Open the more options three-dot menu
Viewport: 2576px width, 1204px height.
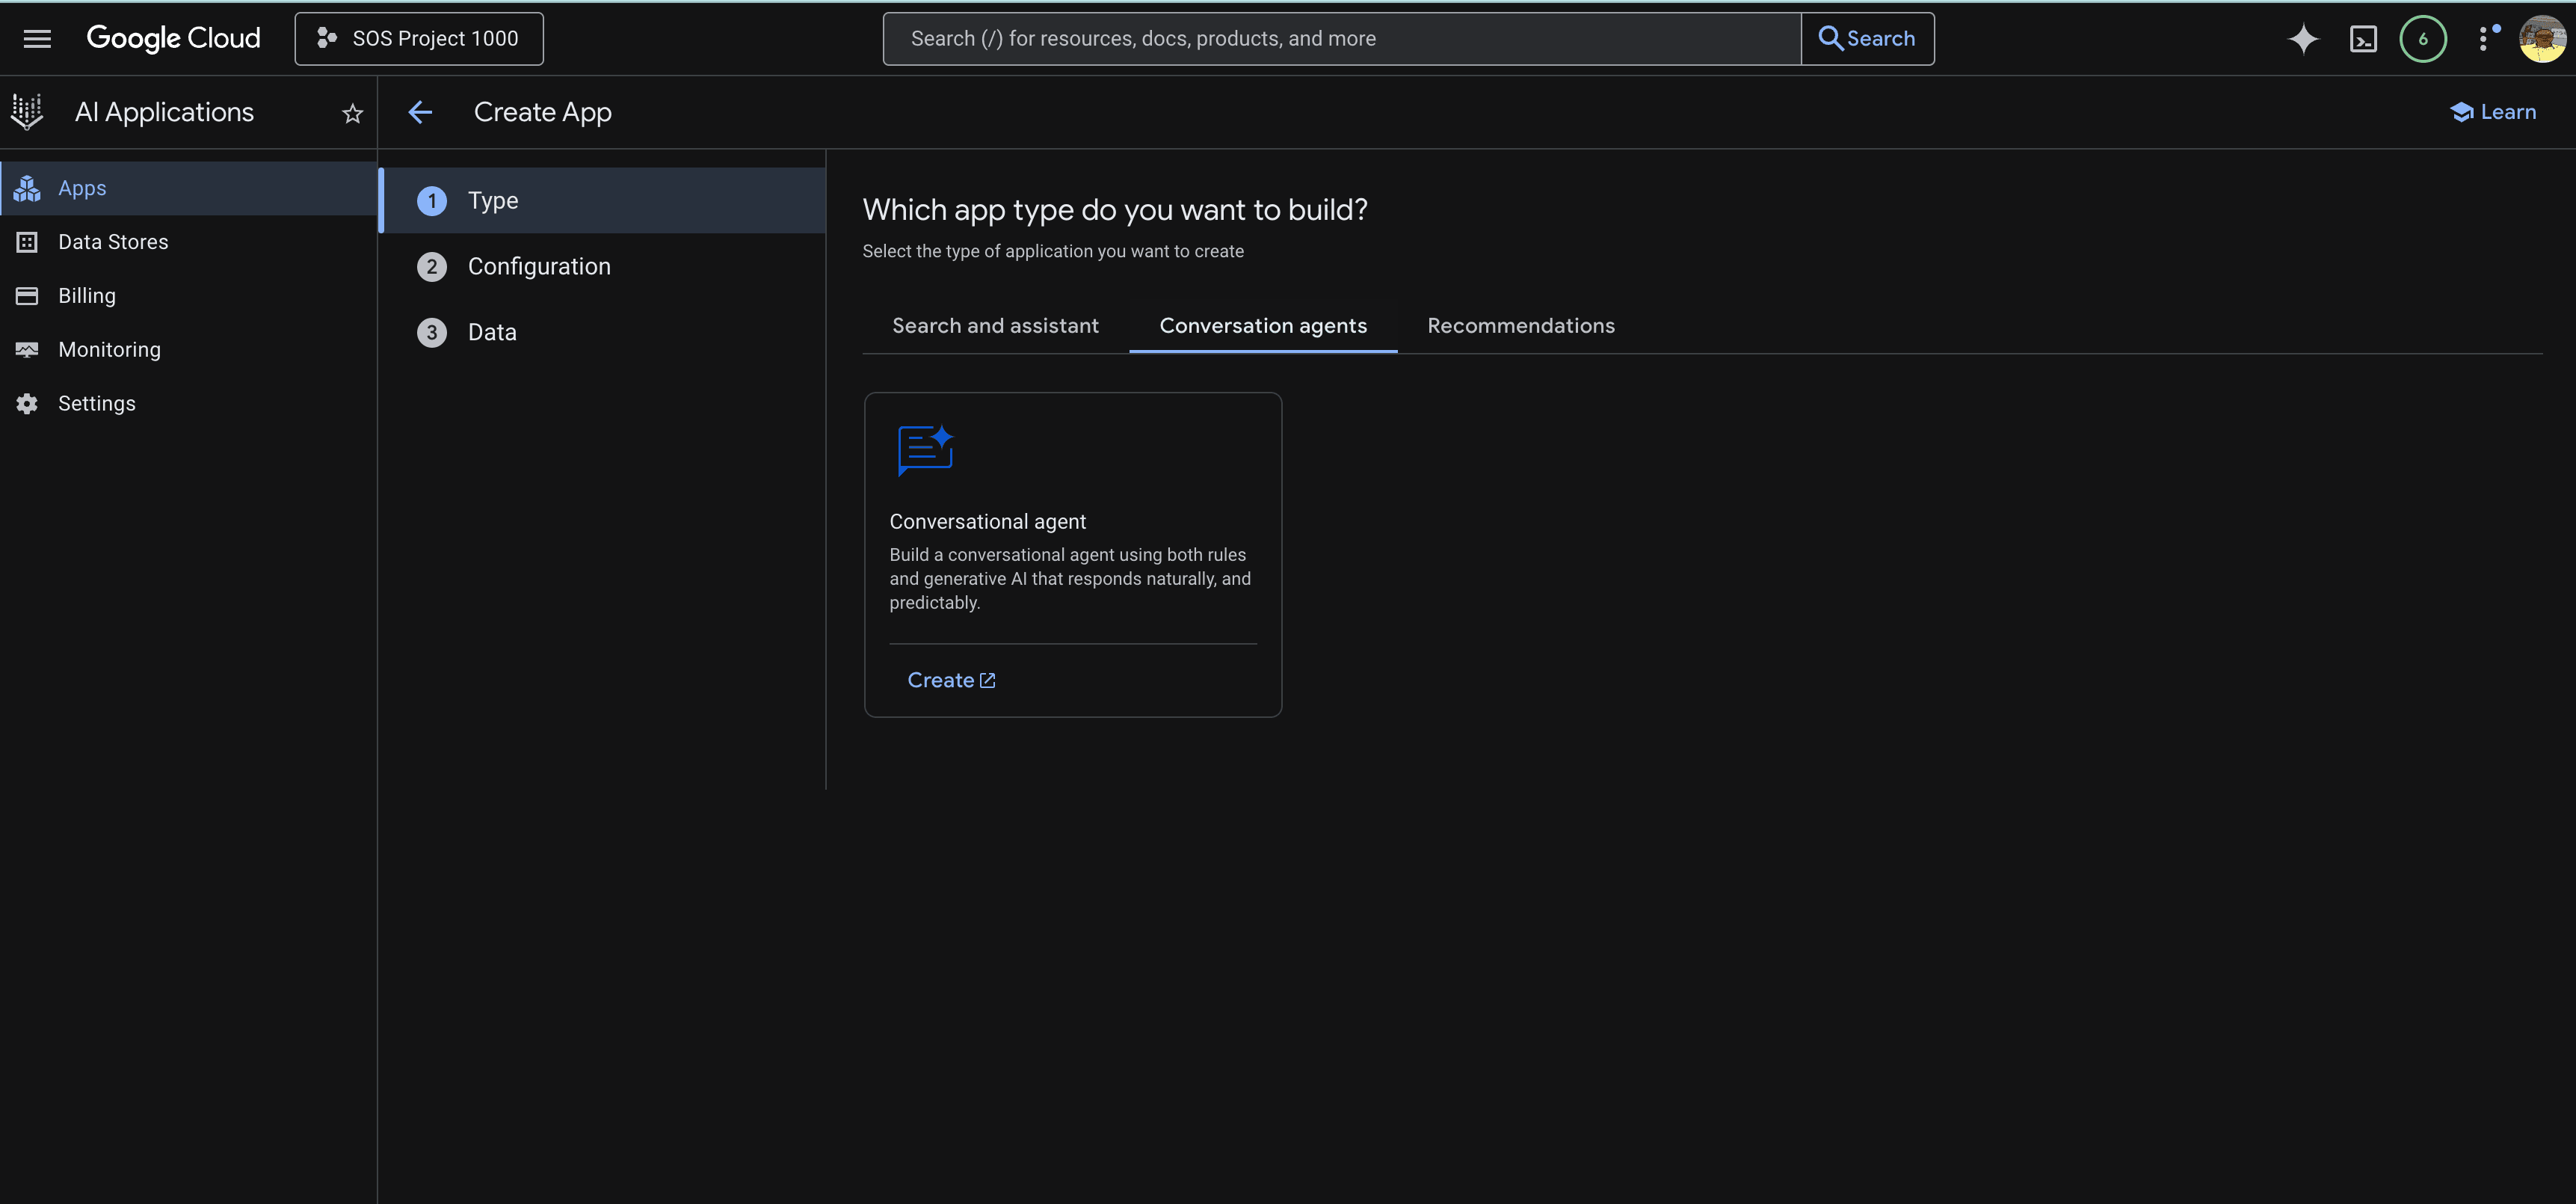[2485, 38]
